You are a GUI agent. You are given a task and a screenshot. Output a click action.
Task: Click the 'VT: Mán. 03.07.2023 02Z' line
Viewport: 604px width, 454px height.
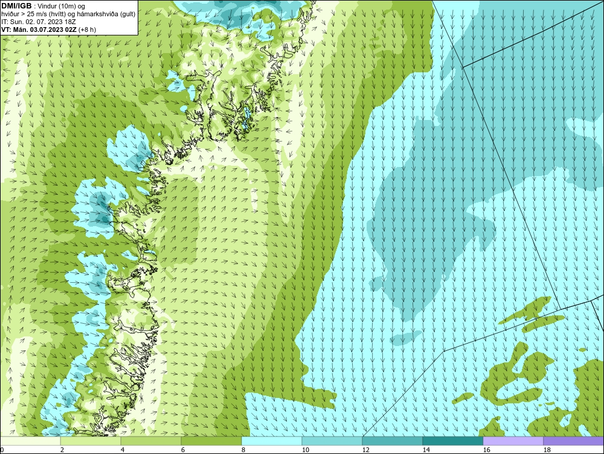pos(39,30)
